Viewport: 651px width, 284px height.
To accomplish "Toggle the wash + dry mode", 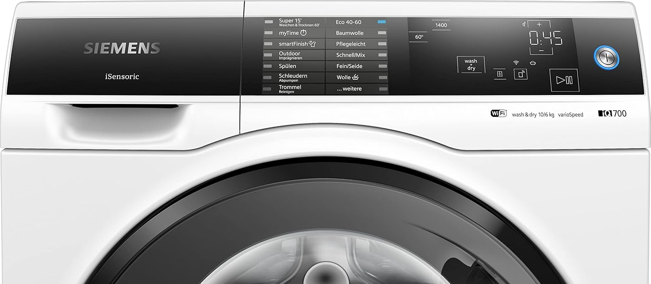I will (470, 65).
